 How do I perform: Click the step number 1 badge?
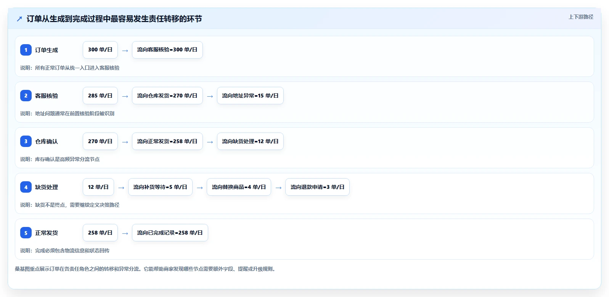pos(26,50)
